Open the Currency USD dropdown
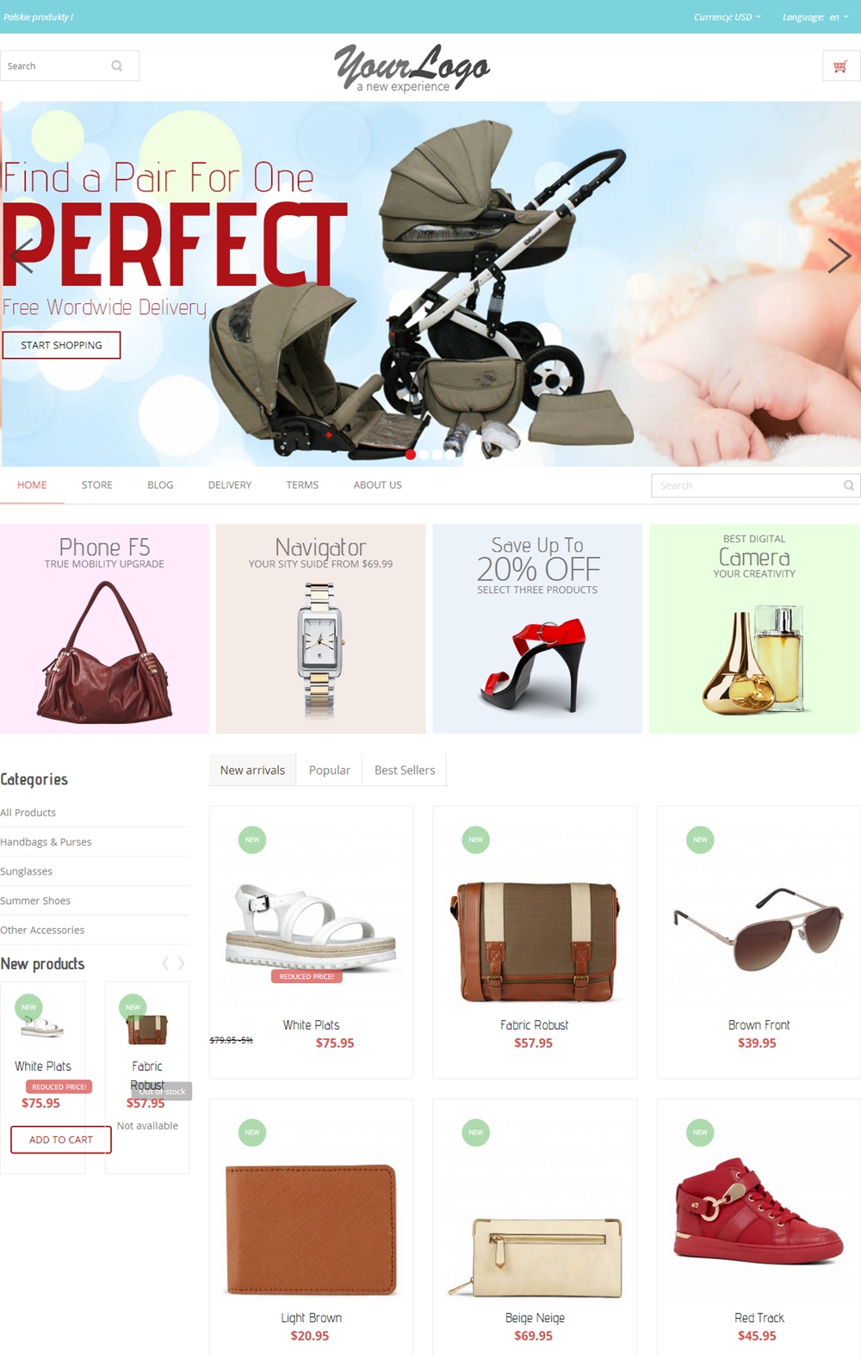Screen dimensions: 861x1355 (x=728, y=17)
